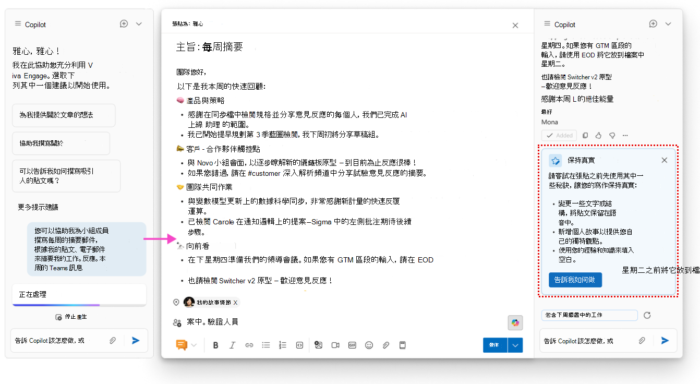Send the message in the left Copilot pane
Image resolution: width=700 pixels, height=384 pixels.
click(x=136, y=341)
